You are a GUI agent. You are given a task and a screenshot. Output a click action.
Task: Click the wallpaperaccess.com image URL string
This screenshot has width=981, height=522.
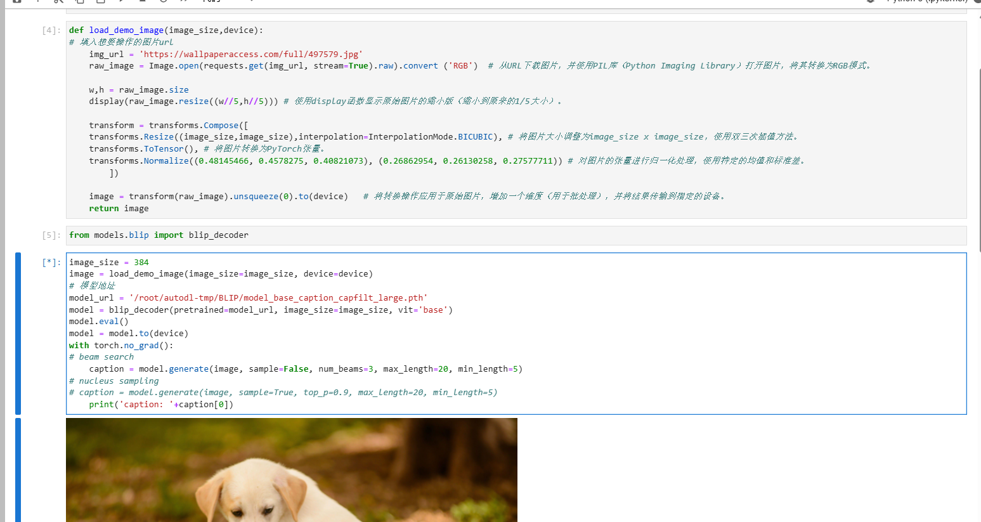pos(251,55)
